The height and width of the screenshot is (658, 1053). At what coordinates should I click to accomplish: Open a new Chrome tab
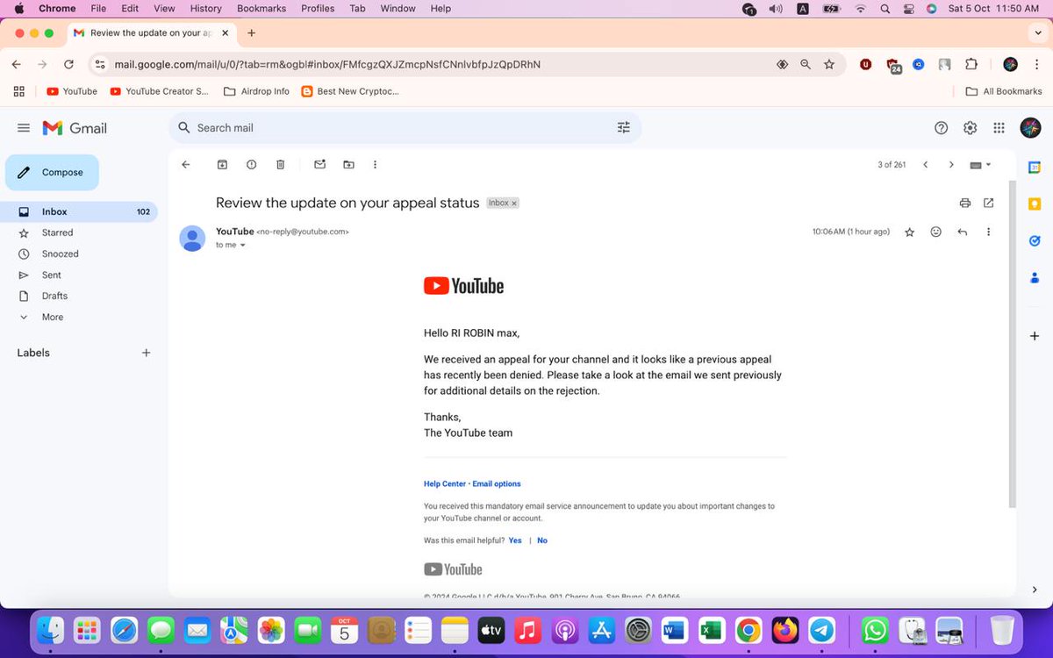tap(252, 33)
